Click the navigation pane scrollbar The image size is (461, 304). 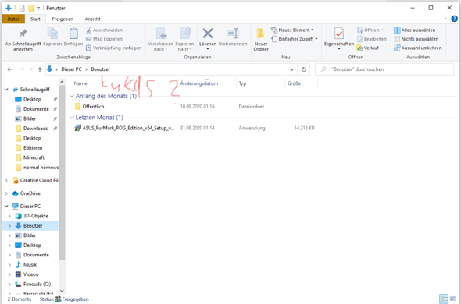[x=62, y=173]
